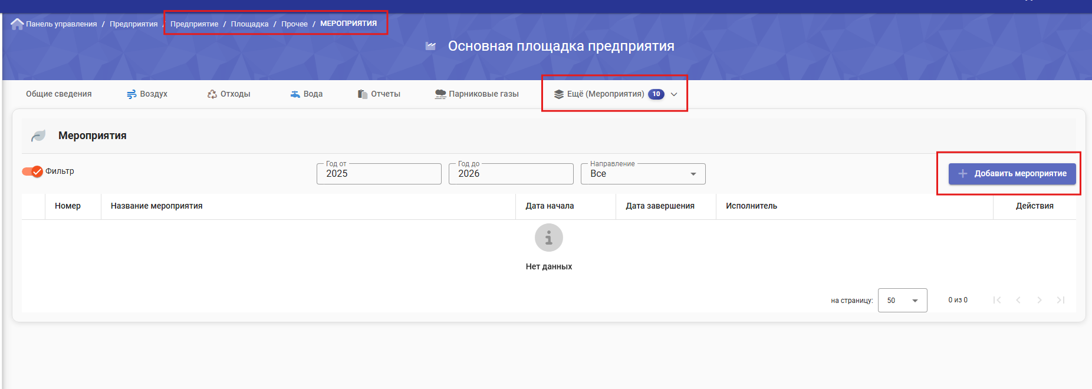Open the rows per page dropdown 50
The width and height of the screenshot is (1092, 389).
pos(903,301)
